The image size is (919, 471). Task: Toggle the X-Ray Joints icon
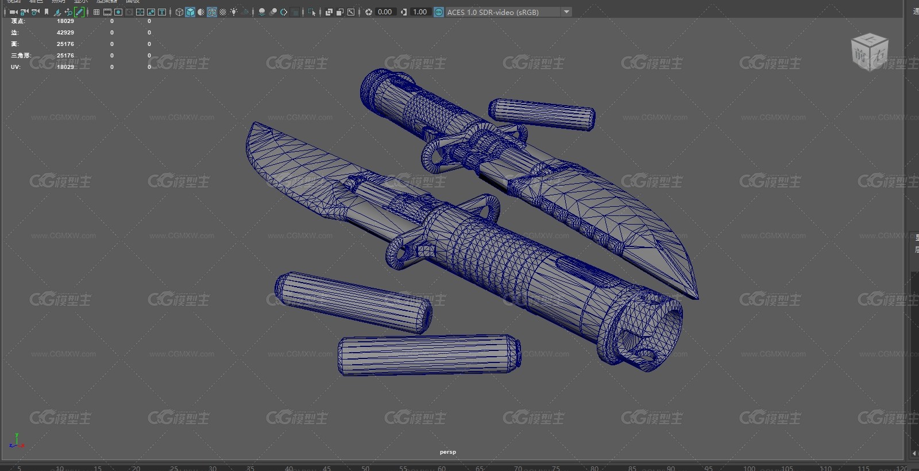click(x=351, y=12)
